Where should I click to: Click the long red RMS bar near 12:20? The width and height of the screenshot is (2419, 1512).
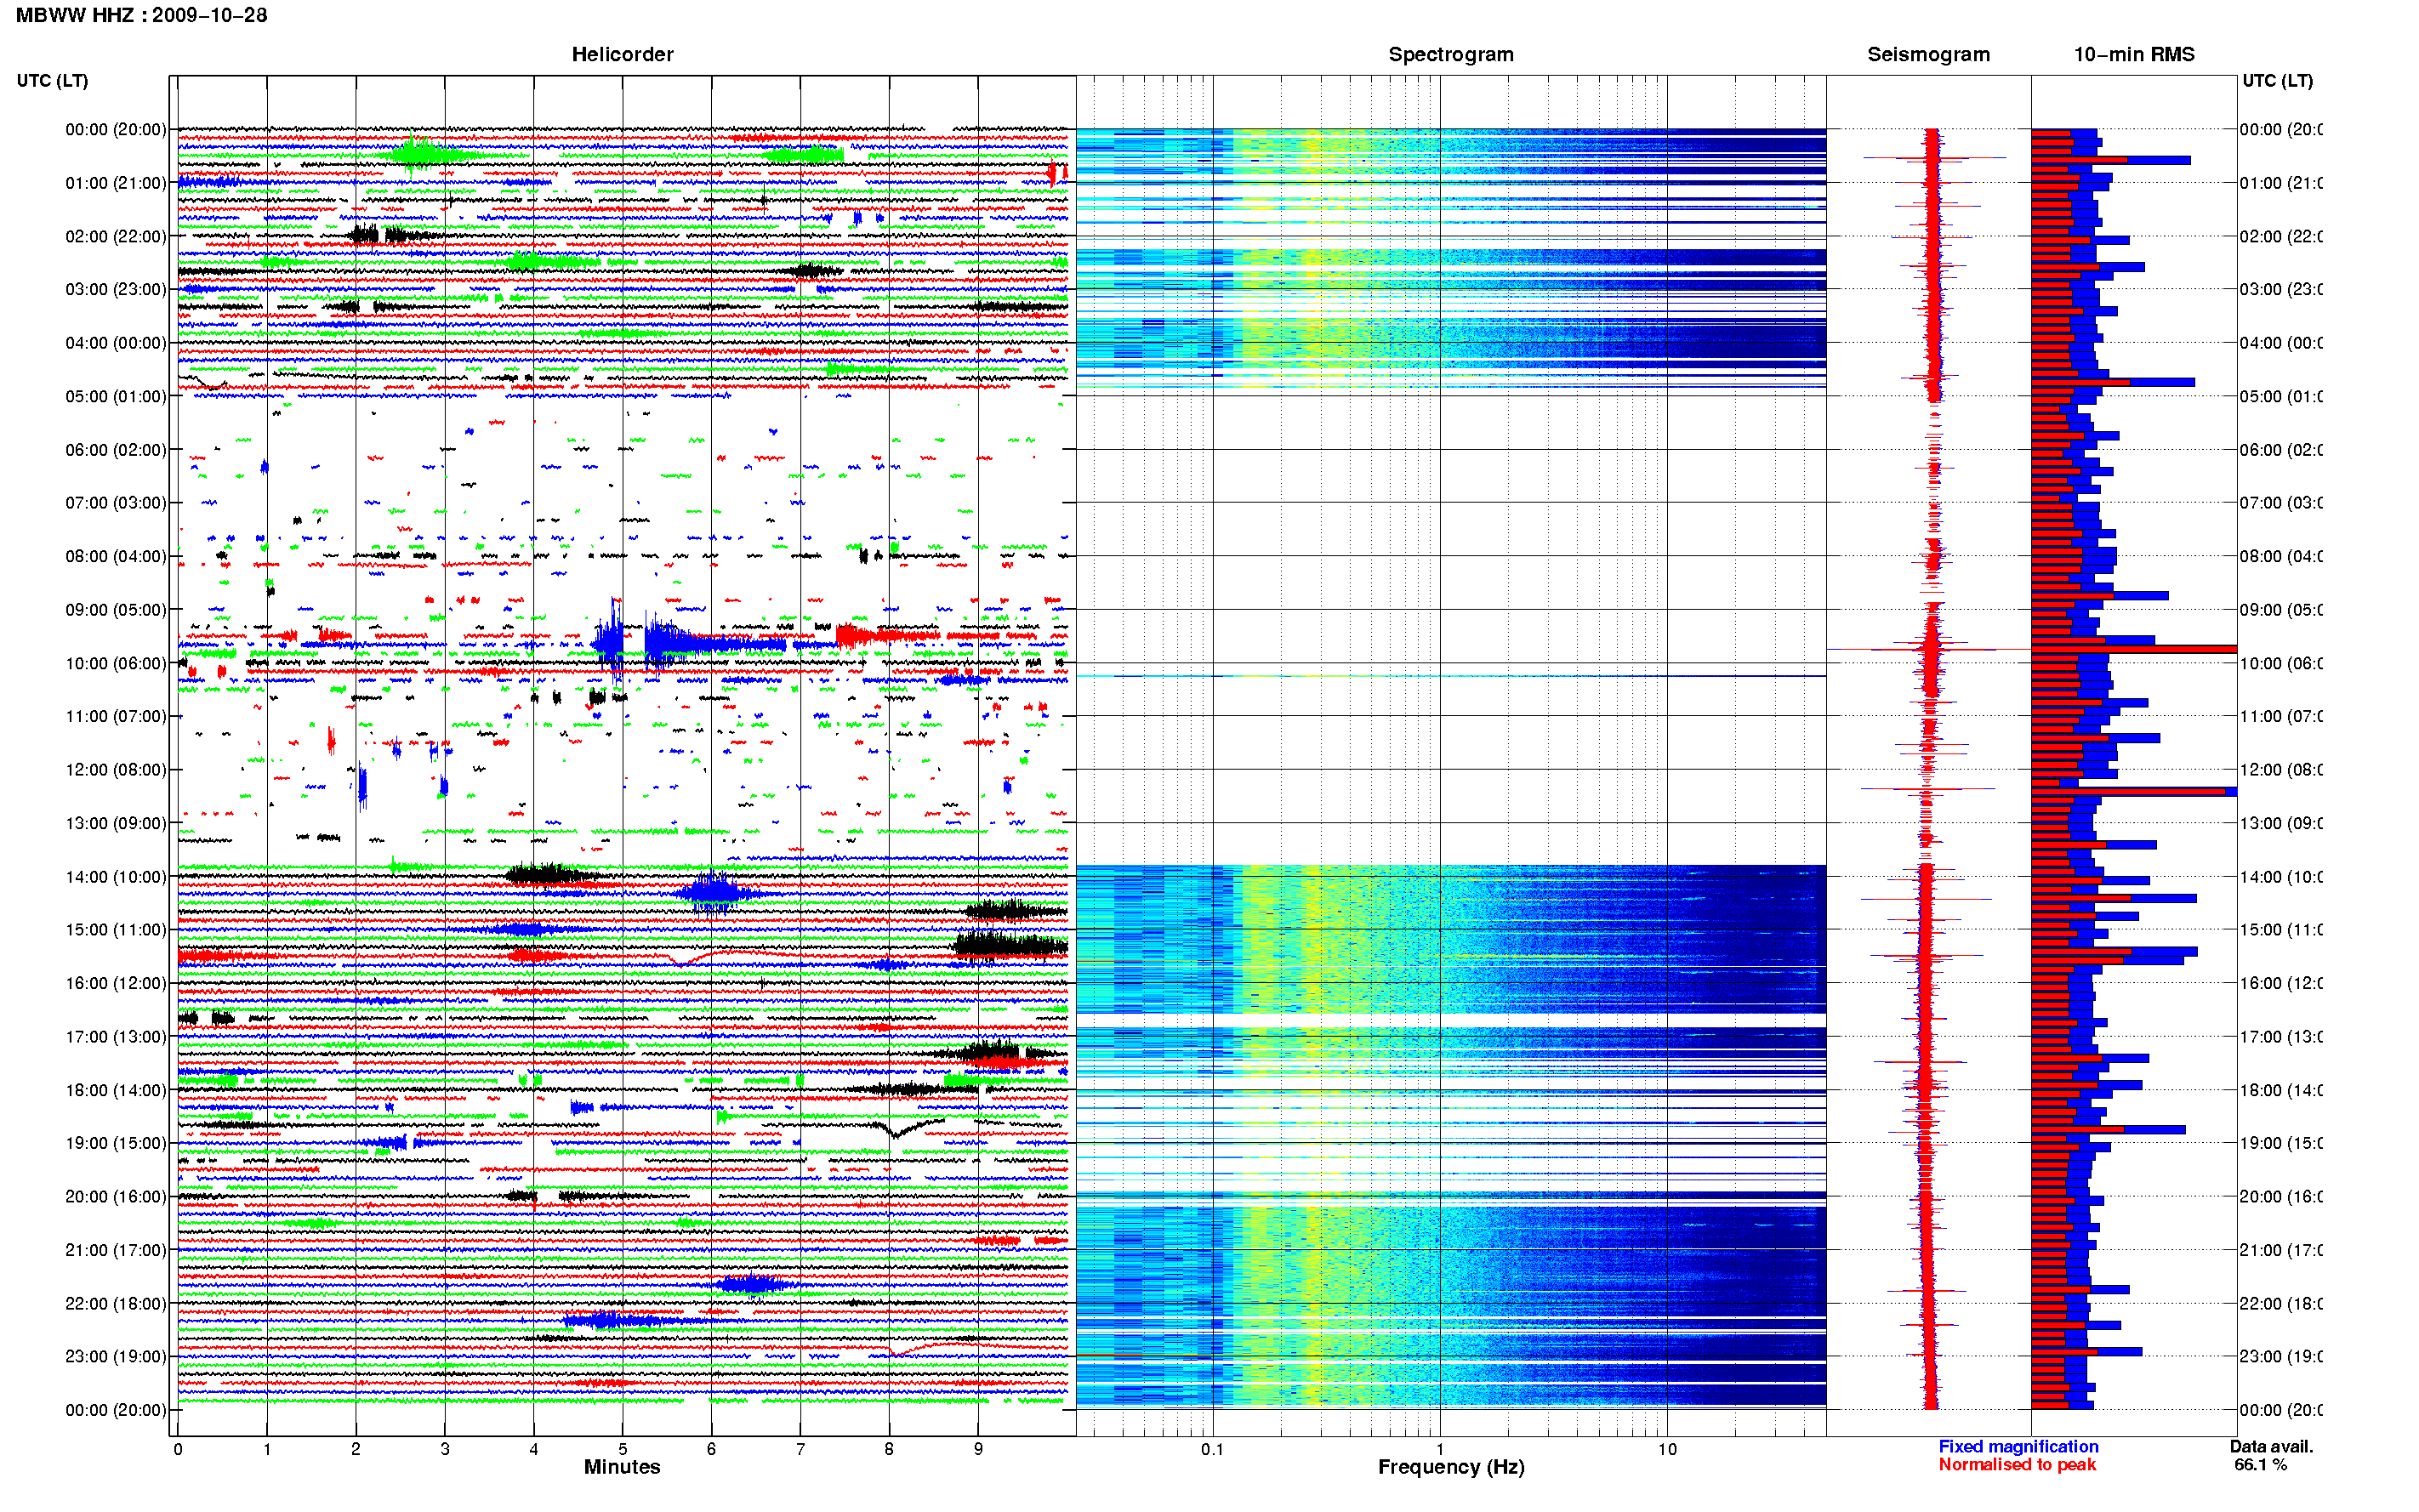click(2128, 791)
